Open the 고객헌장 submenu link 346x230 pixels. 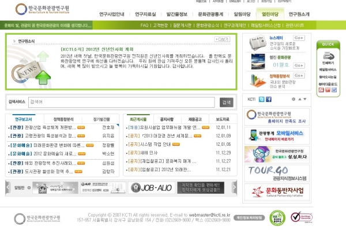point(160,25)
